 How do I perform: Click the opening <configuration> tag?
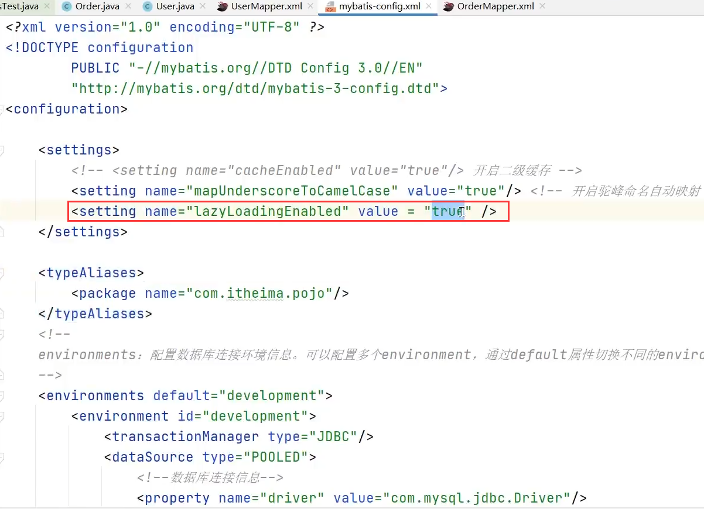67,109
